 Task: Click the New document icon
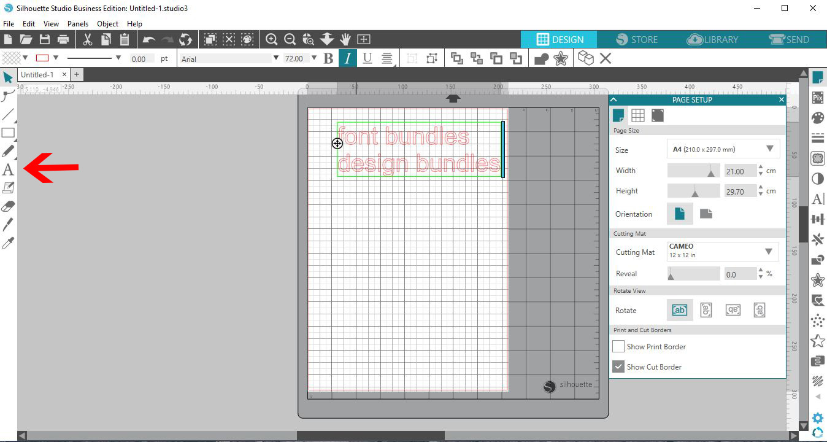point(7,39)
